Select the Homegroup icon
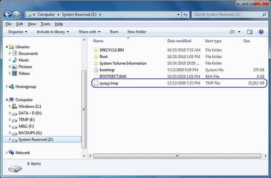The width and height of the screenshot is (271, 178). (x=11, y=86)
